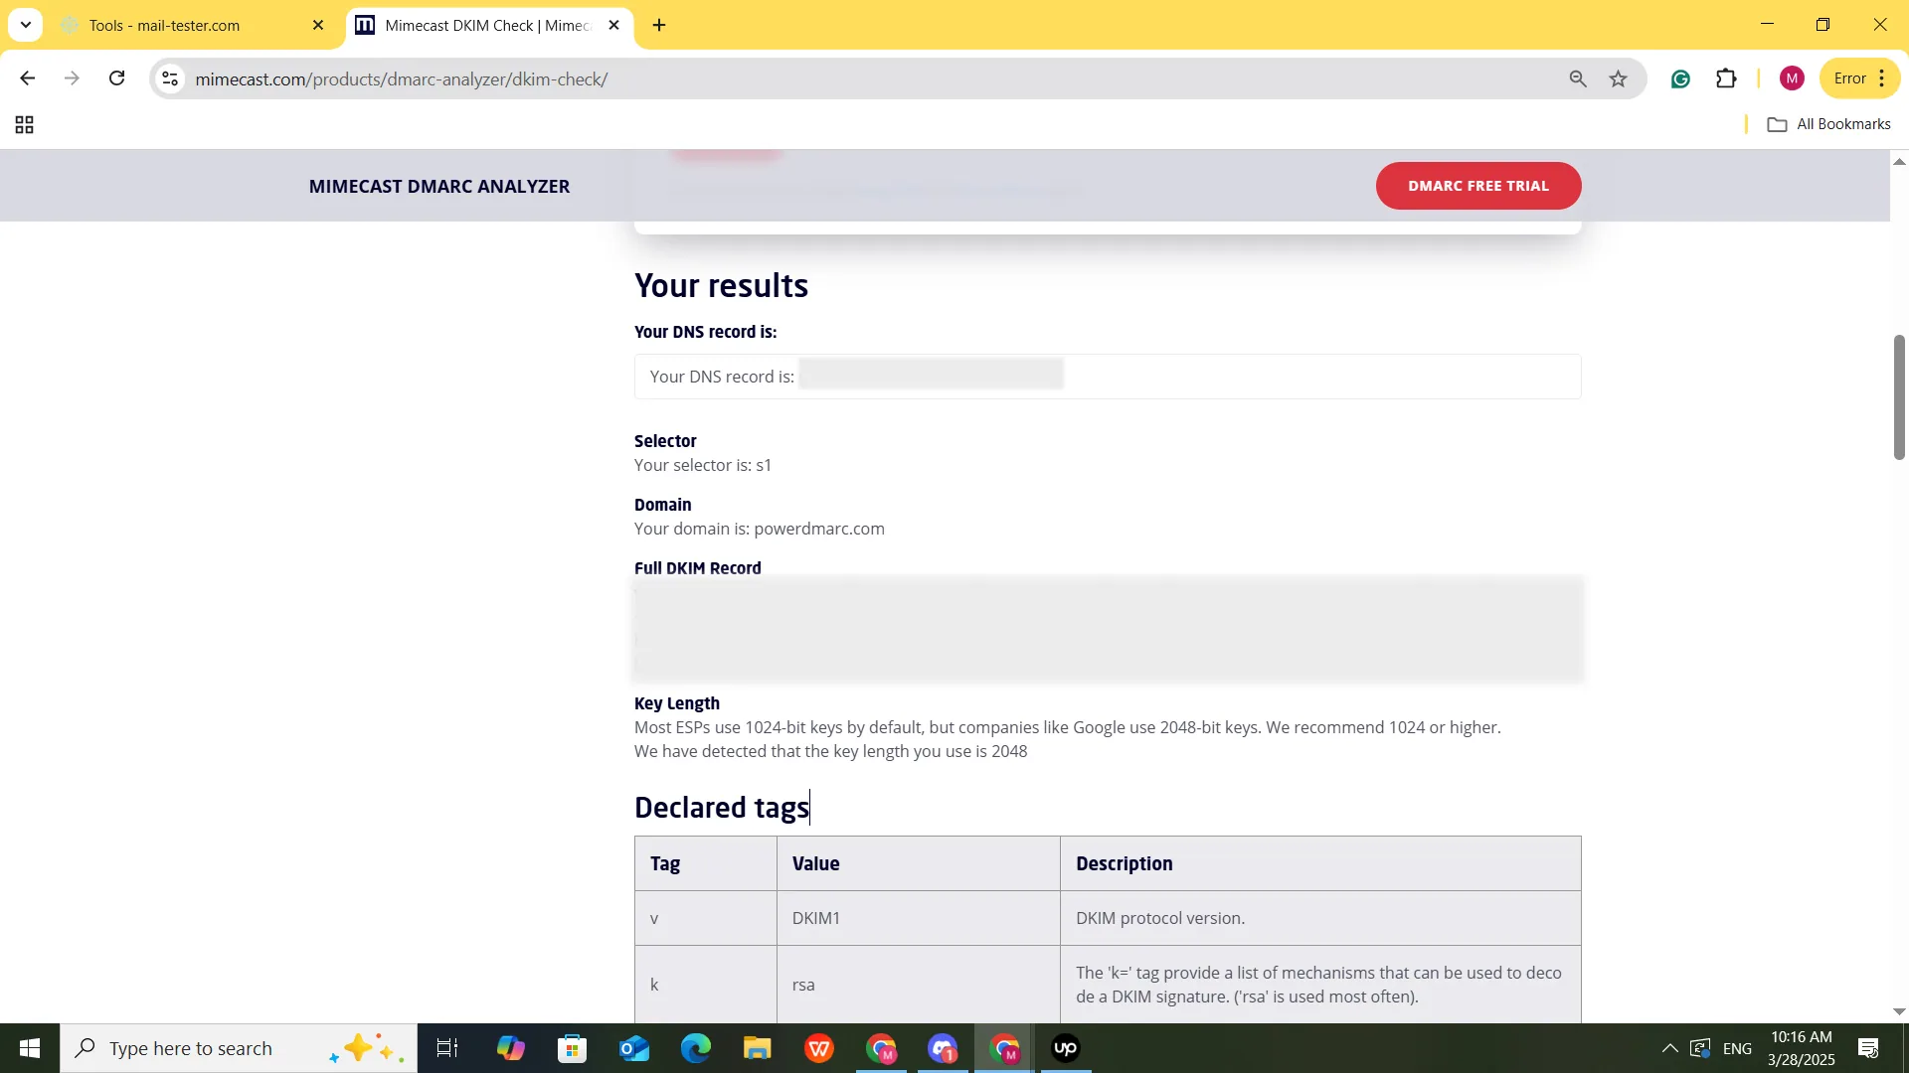This screenshot has height=1073, width=1909.
Task: Go back to the previous page
Action: pyautogui.click(x=27, y=78)
